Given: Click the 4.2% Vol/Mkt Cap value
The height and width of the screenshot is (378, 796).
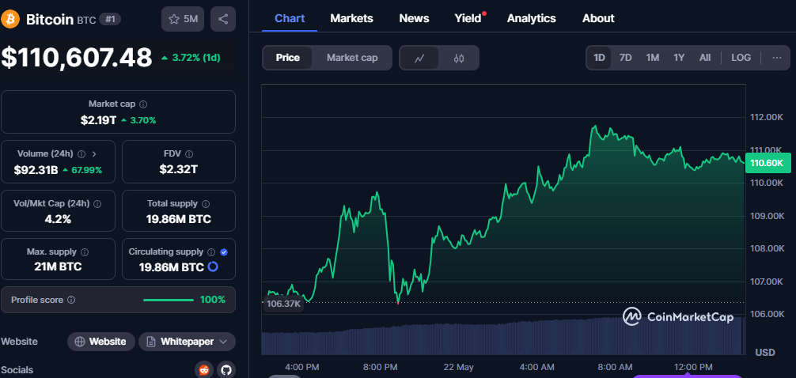Looking at the screenshot, I should pyautogui.click(x=58, y=219).
